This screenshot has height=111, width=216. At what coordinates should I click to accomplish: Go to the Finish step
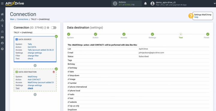(x=208, y=34)
